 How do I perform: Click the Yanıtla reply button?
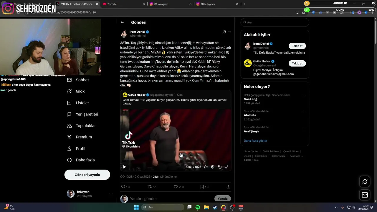click(223, 199)
